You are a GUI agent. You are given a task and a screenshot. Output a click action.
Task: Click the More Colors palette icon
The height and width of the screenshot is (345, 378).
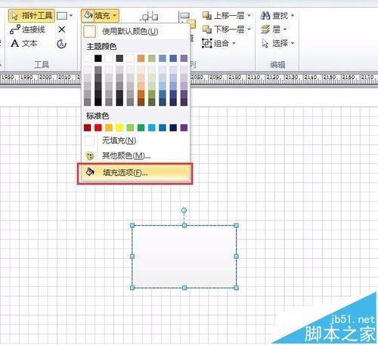tap(90, 156)
